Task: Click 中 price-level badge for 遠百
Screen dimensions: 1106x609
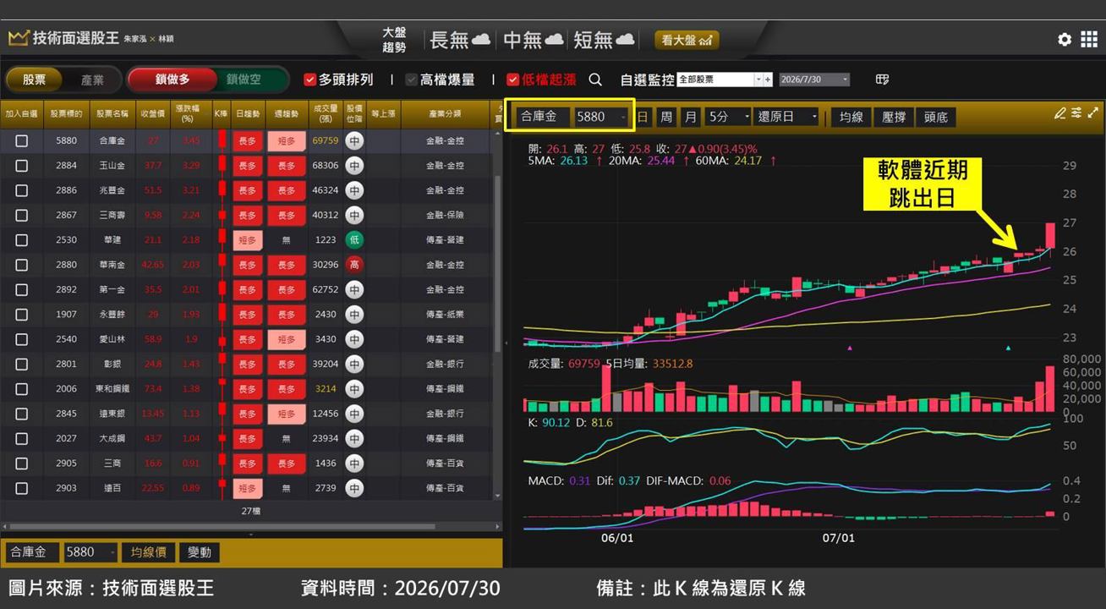Action: pyautogui.click(x=354, y=488)
